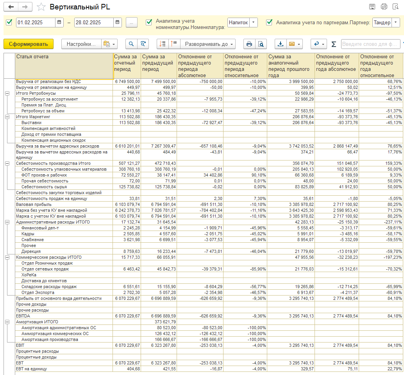Save report to file via download icon
404x375 pixels.
tap(280, 44)
